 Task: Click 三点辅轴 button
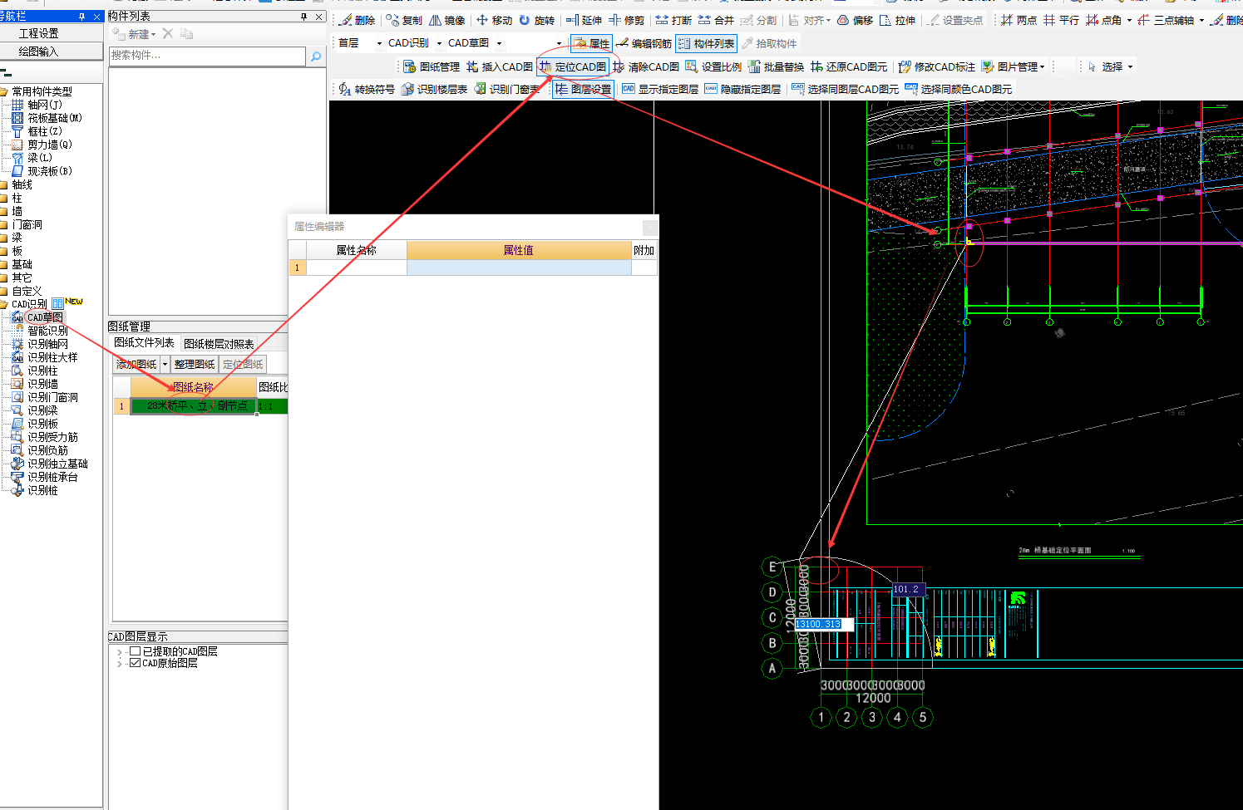(x=1166, y=20)
